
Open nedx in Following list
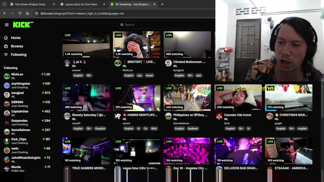[x=27, y=150]
